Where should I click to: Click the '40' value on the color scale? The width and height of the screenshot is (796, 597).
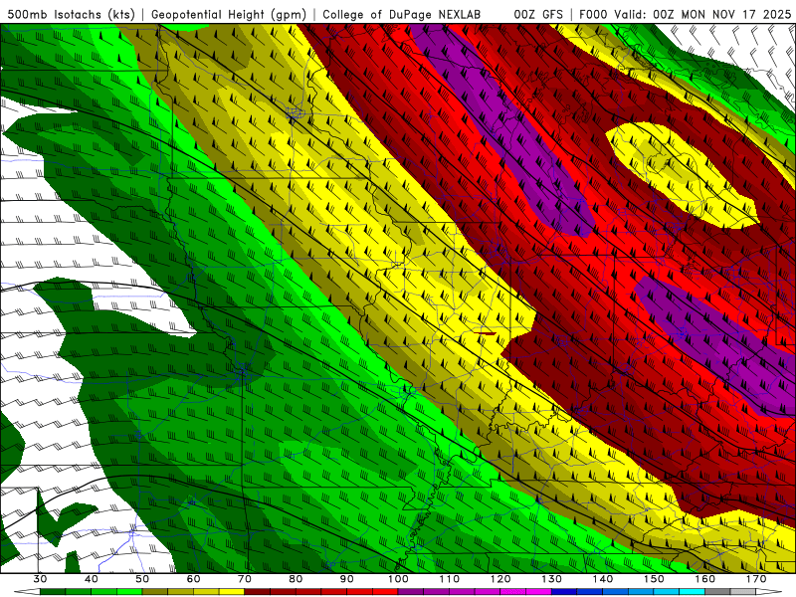[x=92, y=579]
